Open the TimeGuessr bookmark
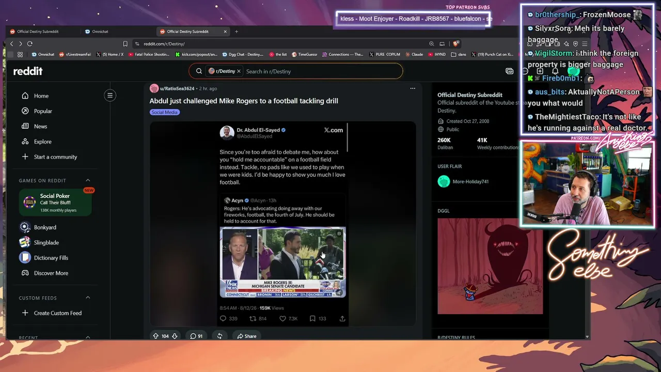The image size is (661, 372). click(x=304, y=54)
